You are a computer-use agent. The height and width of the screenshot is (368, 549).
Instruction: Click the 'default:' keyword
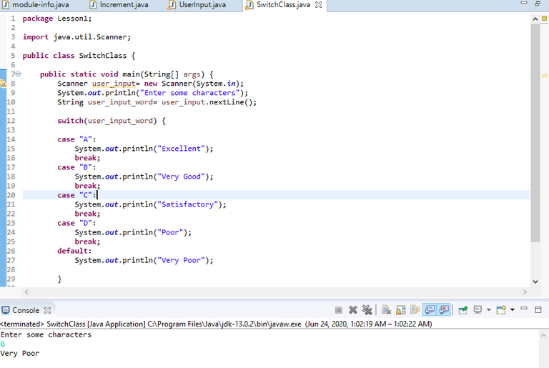point(74,251)
